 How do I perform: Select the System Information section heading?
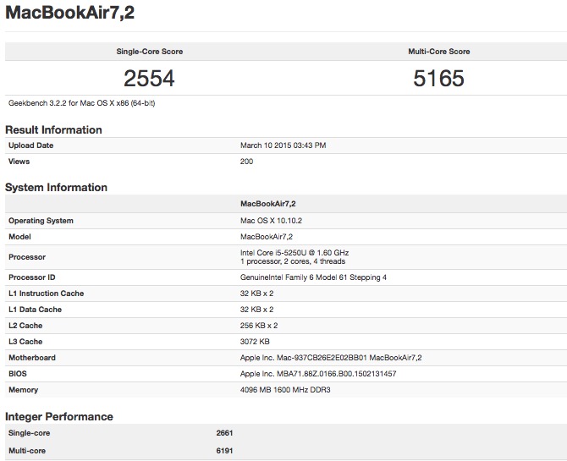(x=56, y=188)
